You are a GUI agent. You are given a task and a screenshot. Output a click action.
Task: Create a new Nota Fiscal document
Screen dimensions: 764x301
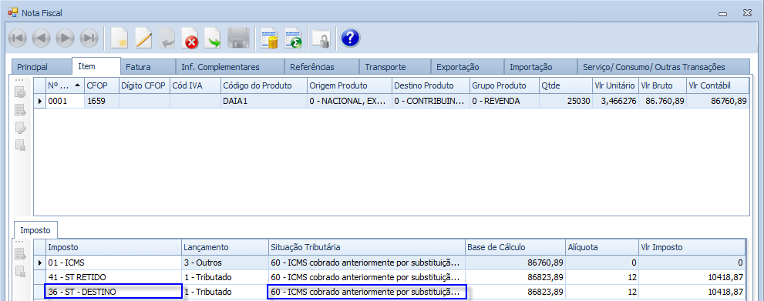[x=119, y=38]
